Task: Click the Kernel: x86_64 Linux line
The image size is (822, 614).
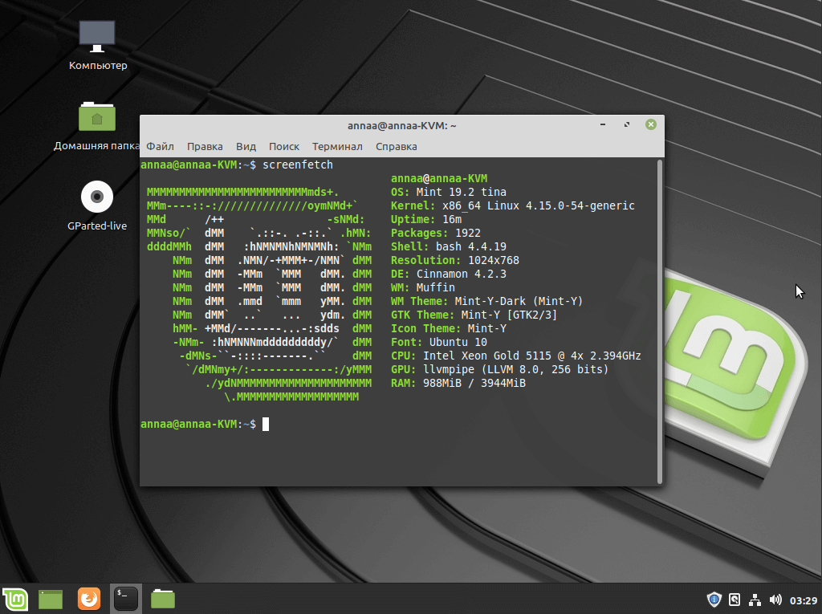Action: 513,205
